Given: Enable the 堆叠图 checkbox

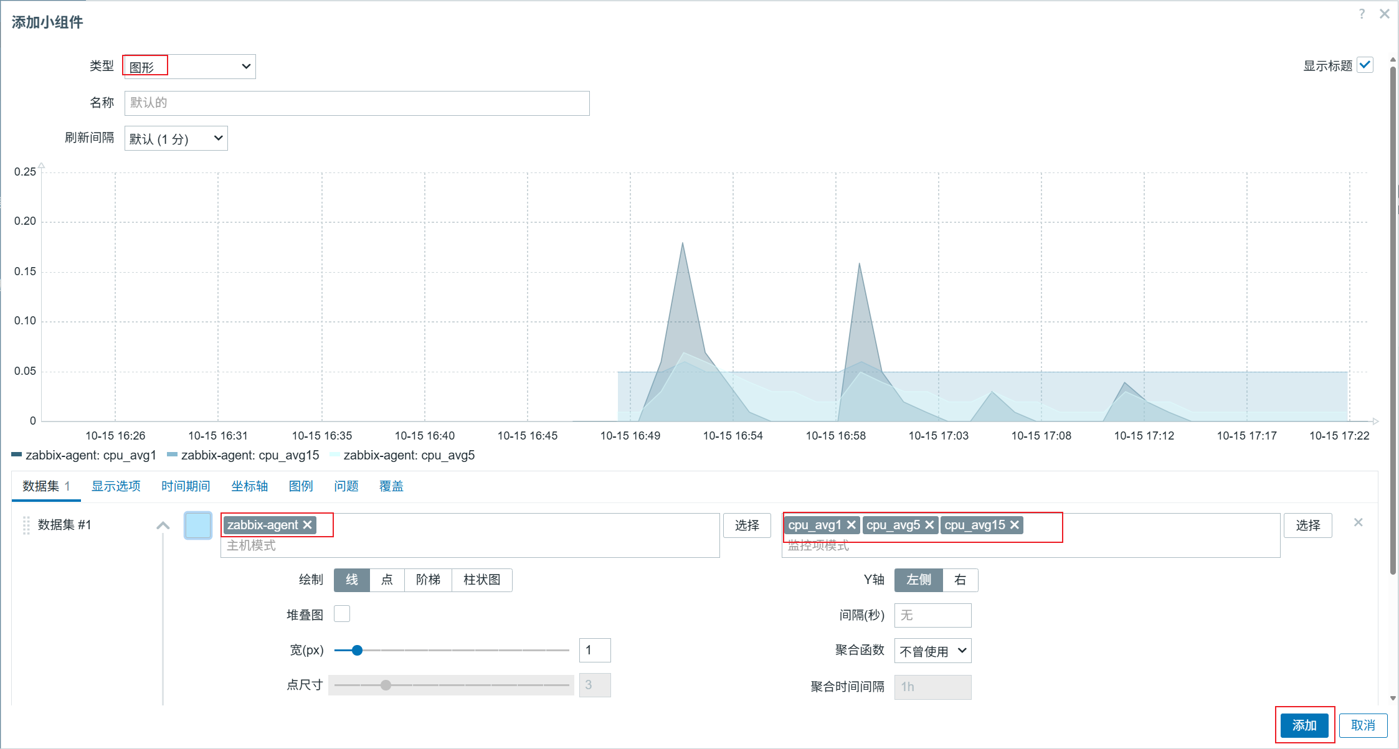Looking at the screenshot, I should coord(342,614).
